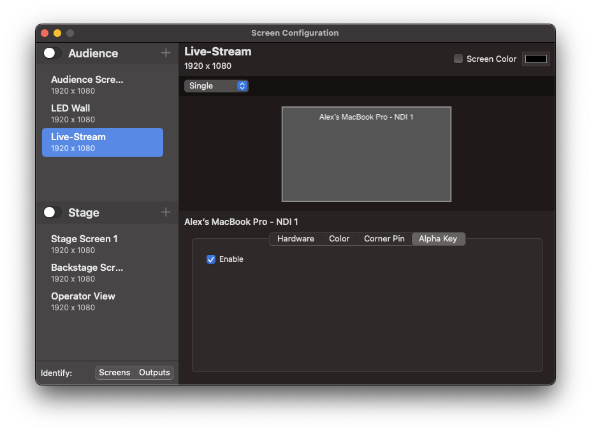Select the Operator View screen

point(103,301)
